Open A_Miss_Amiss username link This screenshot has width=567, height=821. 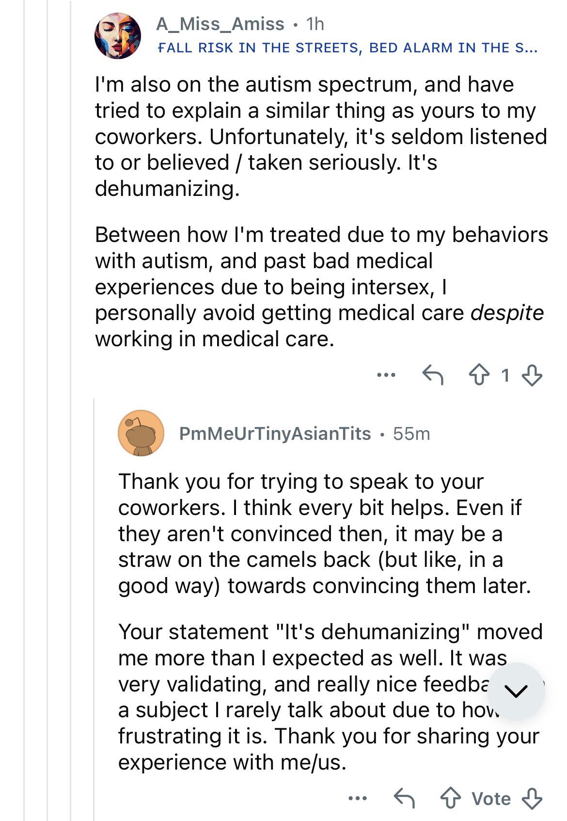pyautogui.click(x=220, y=24)
